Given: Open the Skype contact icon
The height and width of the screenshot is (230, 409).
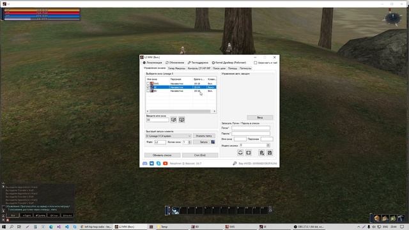Looking at the screenshot, I should (158, 164).
